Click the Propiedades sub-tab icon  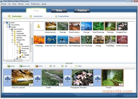click(56, 16)
